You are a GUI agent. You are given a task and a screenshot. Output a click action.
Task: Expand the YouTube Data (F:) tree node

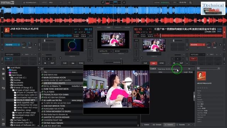[10, 120]
